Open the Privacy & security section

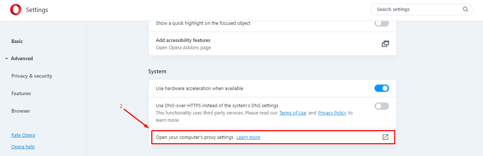pos(32,76)
